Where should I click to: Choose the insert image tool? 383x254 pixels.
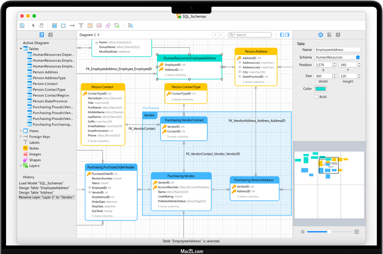(99, 25)
